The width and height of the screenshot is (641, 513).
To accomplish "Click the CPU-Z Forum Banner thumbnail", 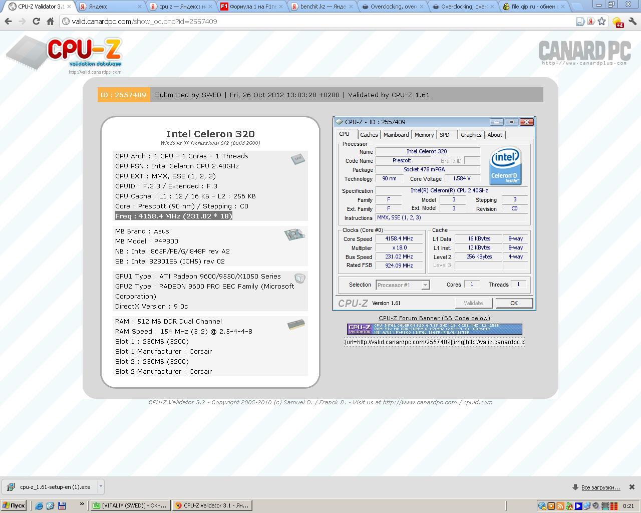I will click(x=435, y=329).
